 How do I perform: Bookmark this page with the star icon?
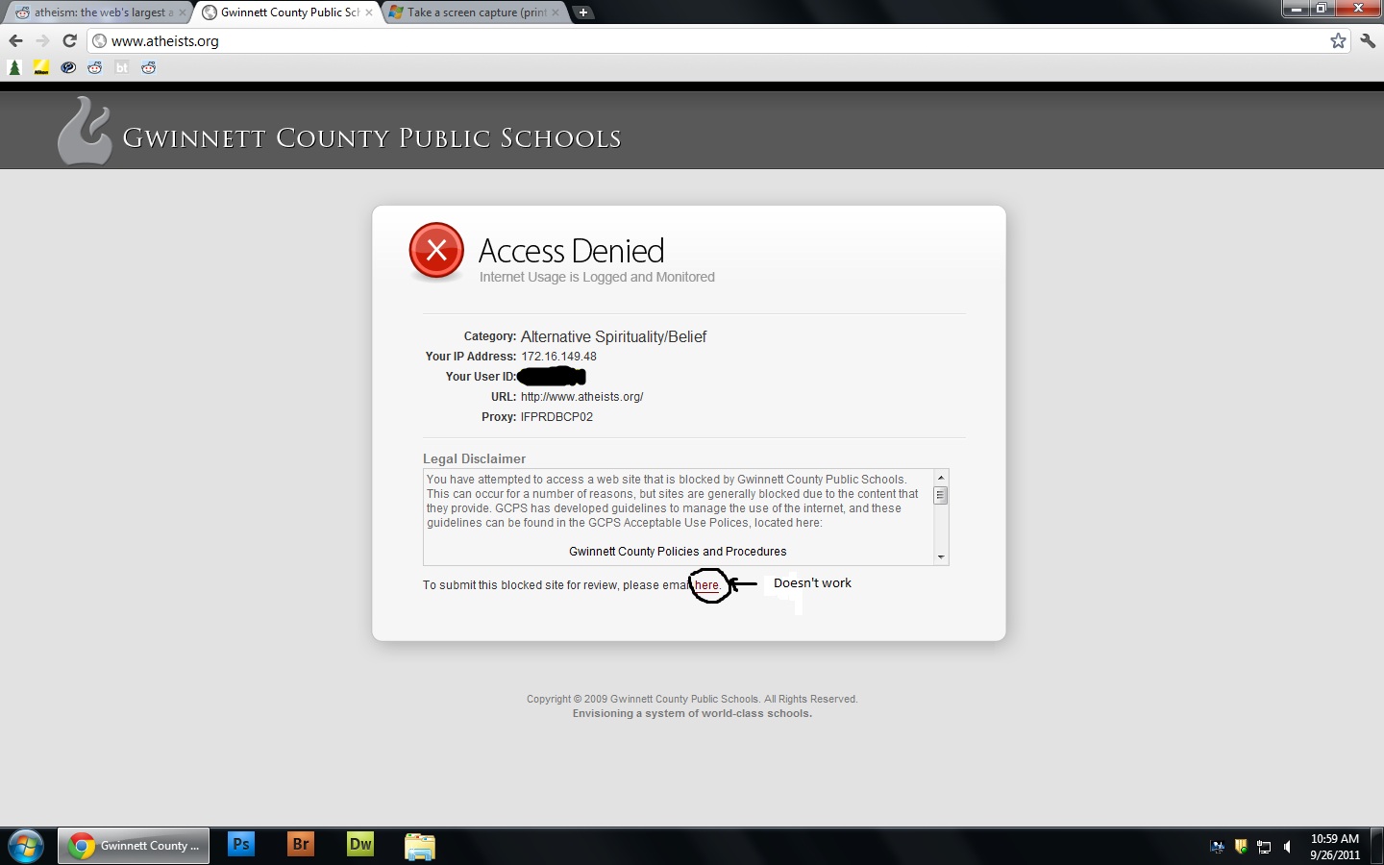1338,40
